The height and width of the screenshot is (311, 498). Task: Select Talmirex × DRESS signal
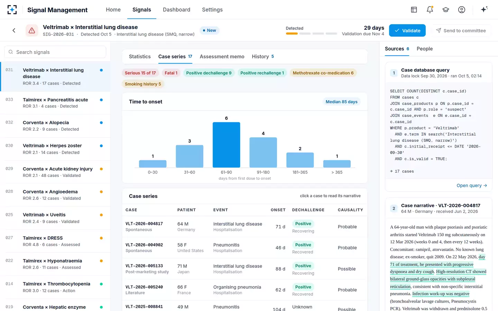[x=55, y=241]
